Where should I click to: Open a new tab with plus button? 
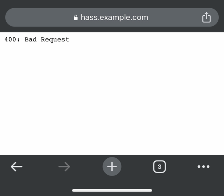pyautogui.click(x=112, y=167)
